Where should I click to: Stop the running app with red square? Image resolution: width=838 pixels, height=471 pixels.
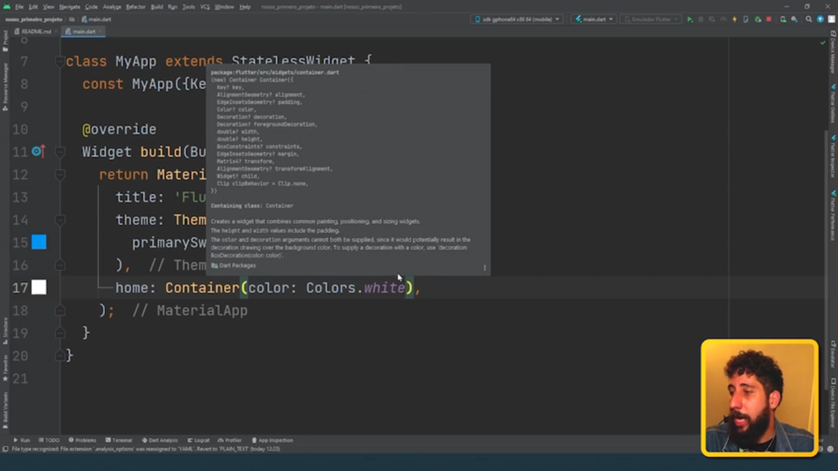(x=768, y=19)
